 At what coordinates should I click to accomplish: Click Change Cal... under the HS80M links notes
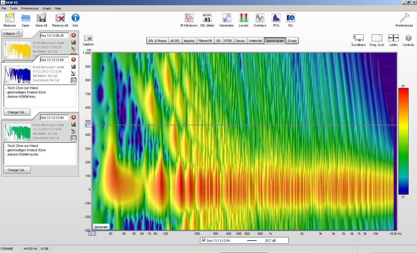(x=17, y=112)
